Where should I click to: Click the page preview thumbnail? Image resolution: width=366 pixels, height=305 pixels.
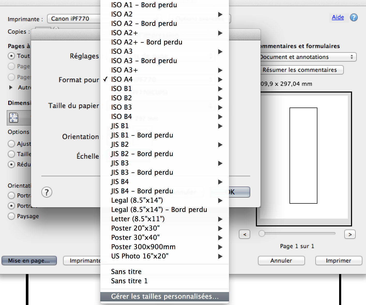click(x=303, y=156)
